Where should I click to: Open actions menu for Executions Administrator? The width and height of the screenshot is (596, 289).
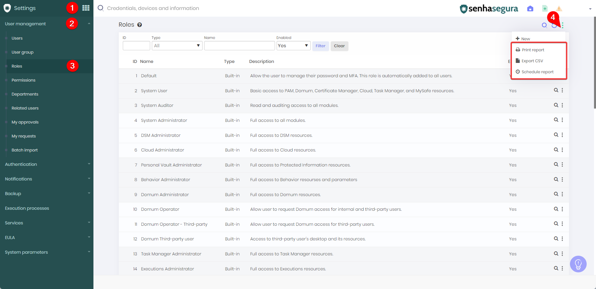(x=562, y=268)
